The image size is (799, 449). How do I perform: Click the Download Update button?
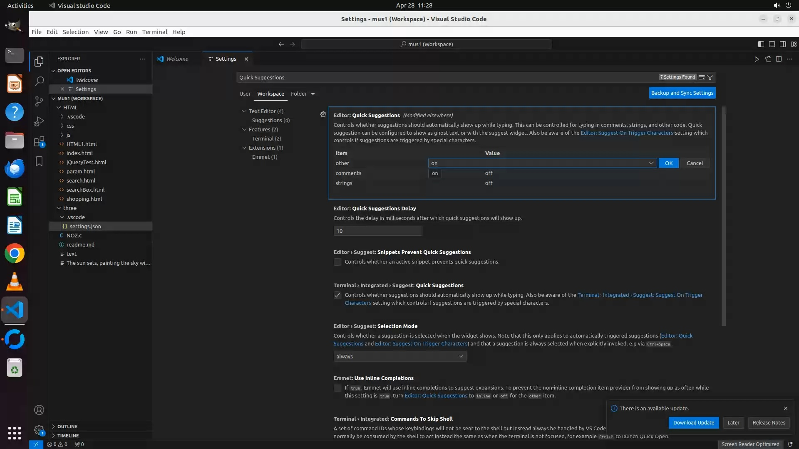pos(693,422)
